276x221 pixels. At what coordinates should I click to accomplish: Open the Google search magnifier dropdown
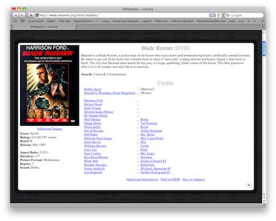[228, 15]
